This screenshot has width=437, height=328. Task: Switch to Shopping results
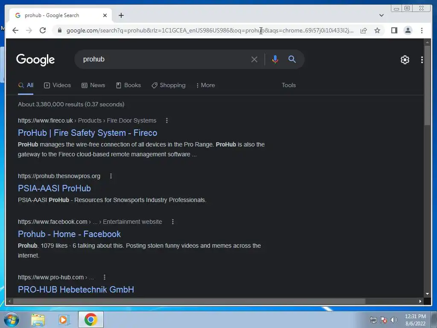pos(168,85)
